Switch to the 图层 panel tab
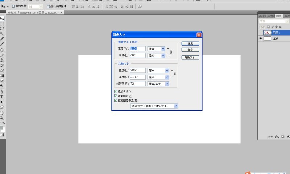The image size is (290, 174). 279,16
